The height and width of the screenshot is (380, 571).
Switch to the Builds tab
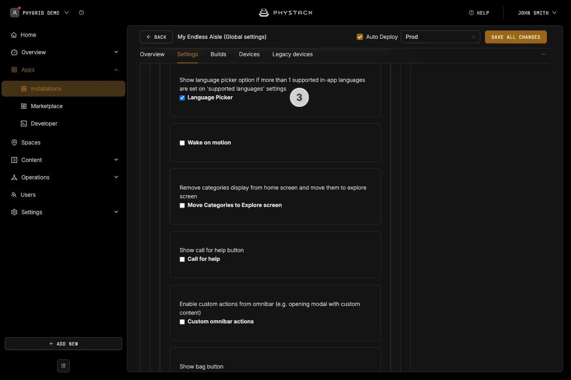218,54
